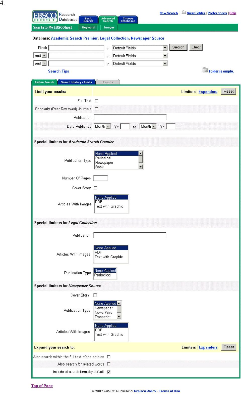Viewport: 241px width, 394px height.
Task: Open the Preferences link
Action: click(x=217, y=13)
